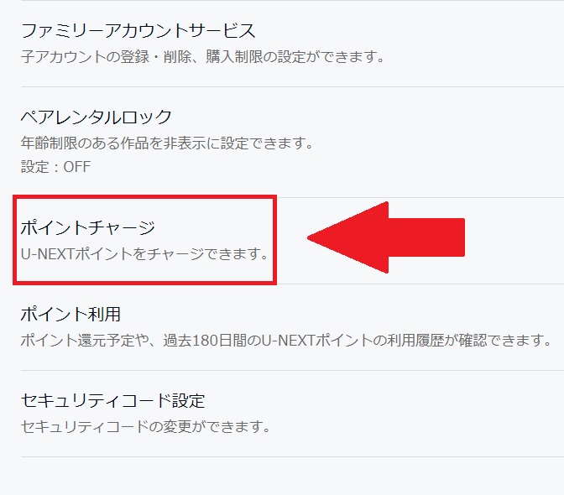Click the 年齢制限のある作品を非表示 description line
Image resolution: width=564 pixels, height=495 pixels.
click(167, 143)
